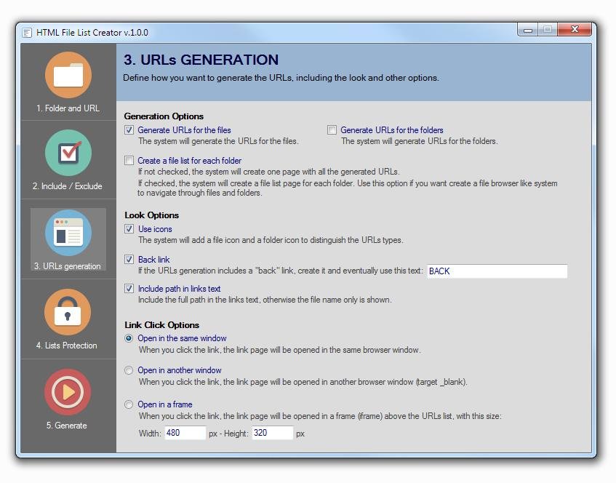Check Create a file list for each folder
The image size is (616, 483).
(128, 161)
